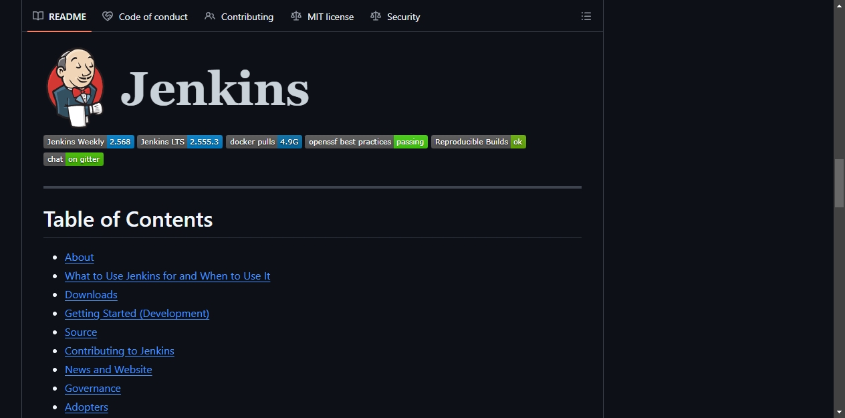Click the Jenkins Weekly 2.568 badge
The image size is (845, 418).
coord(89,142)
